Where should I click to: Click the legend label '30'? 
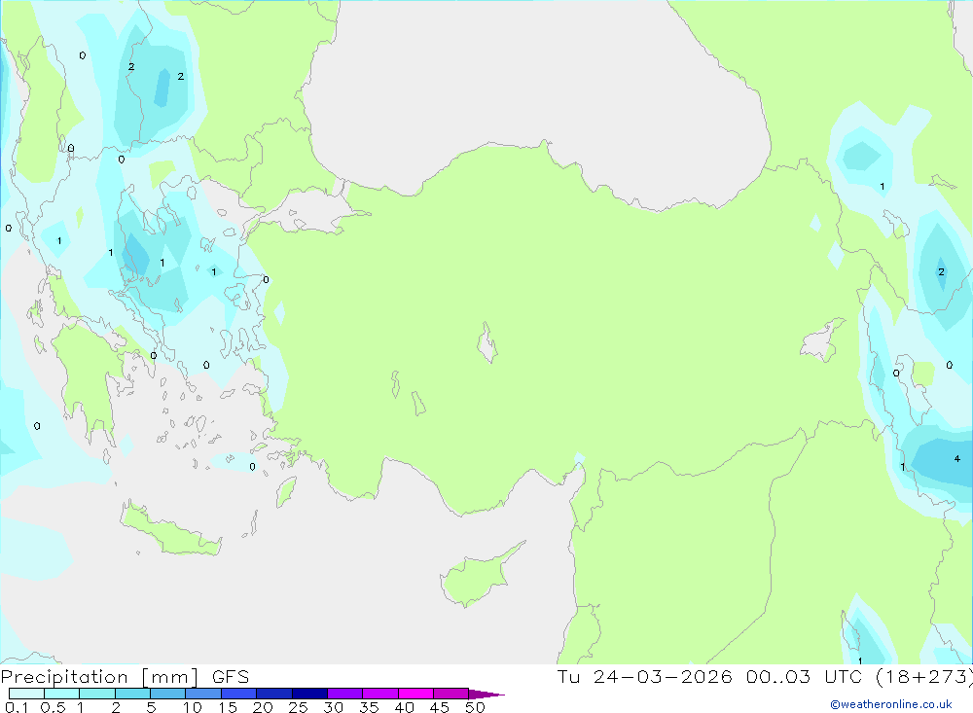pyautogui.click(x=333, y=707)
